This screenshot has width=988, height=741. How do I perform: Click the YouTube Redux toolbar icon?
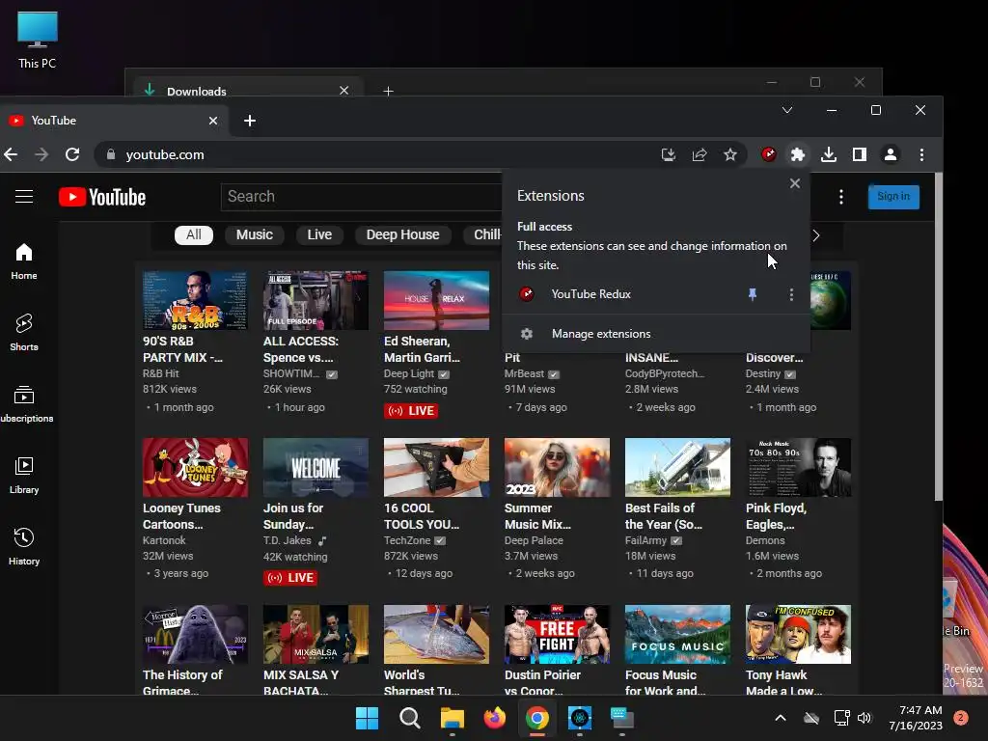(768, 154)
